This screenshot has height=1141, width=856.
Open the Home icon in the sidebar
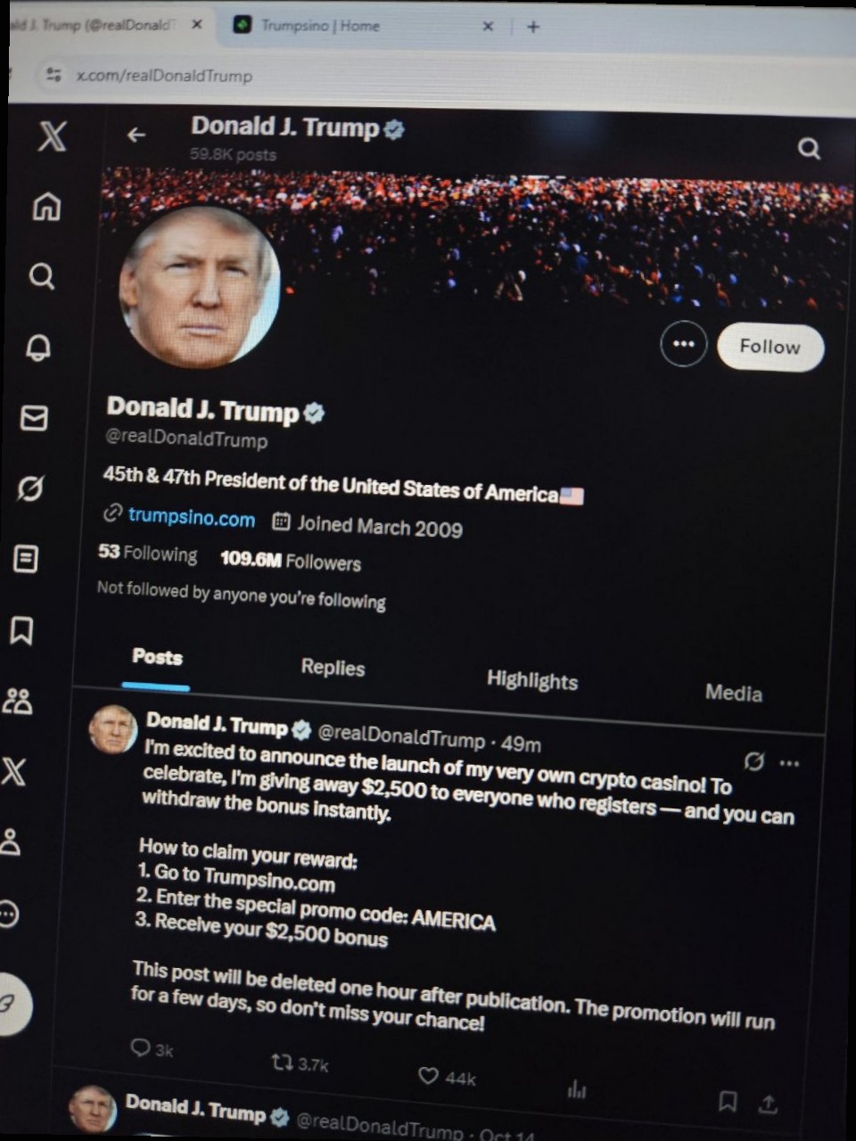46,206
